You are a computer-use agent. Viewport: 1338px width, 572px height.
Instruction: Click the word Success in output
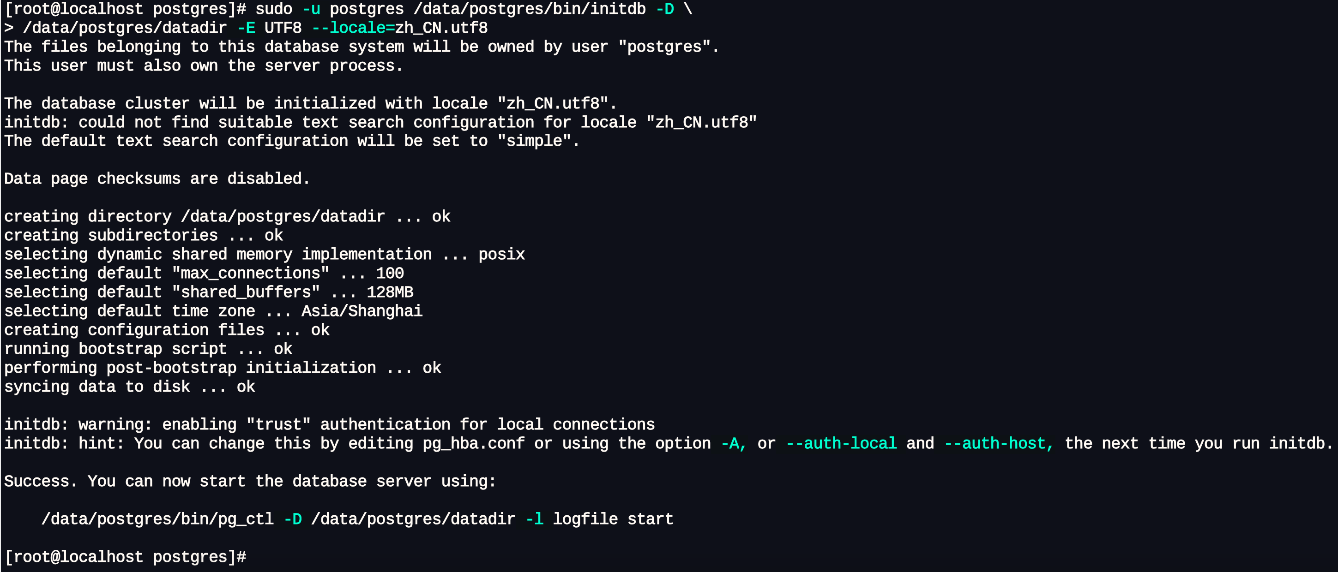point(36,481)
